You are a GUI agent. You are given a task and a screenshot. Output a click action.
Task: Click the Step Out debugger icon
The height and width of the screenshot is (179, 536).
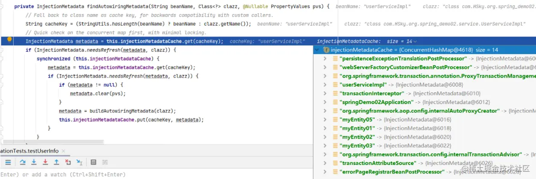click(x=56, y=162)
